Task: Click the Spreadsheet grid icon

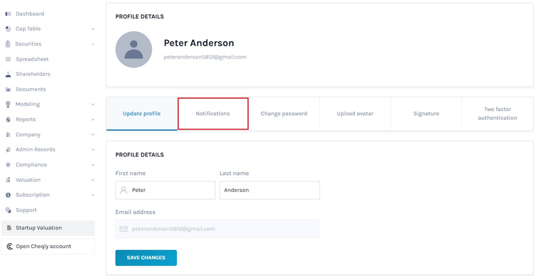Action: [8, 59]
